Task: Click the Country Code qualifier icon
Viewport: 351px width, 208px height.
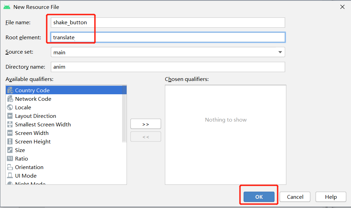Action: 10,90
